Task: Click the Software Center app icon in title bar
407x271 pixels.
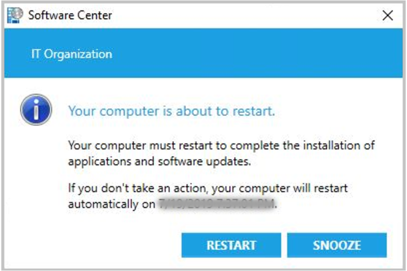Action: click(15, 15)
